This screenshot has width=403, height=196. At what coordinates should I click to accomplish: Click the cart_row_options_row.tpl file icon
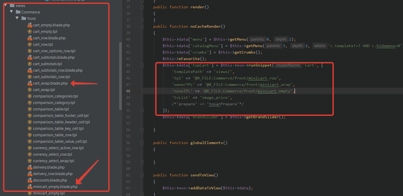(x=30, y=51)
